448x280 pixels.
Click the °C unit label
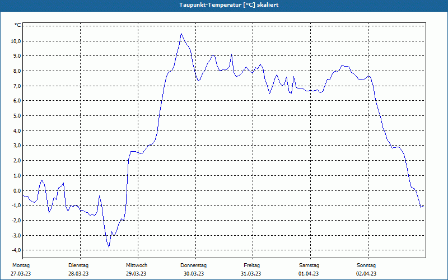point(18,25)
